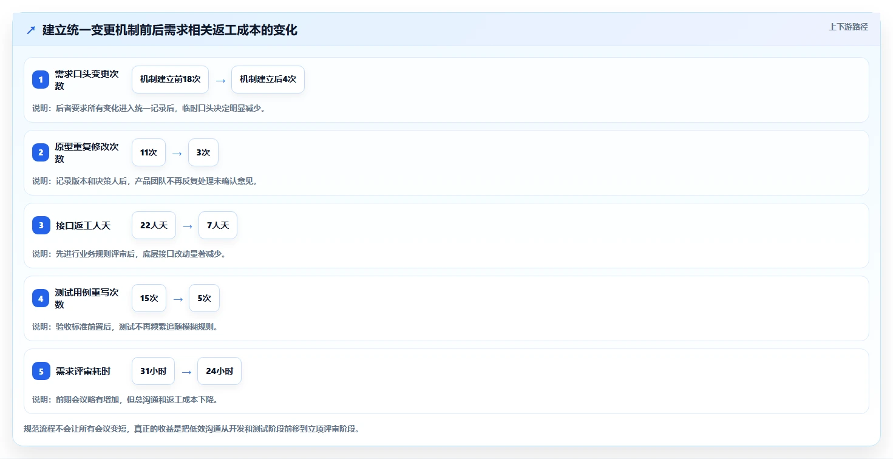Click the number 2 step badge
This screenshot has width=893, height=459.
(x=41, y=152)
